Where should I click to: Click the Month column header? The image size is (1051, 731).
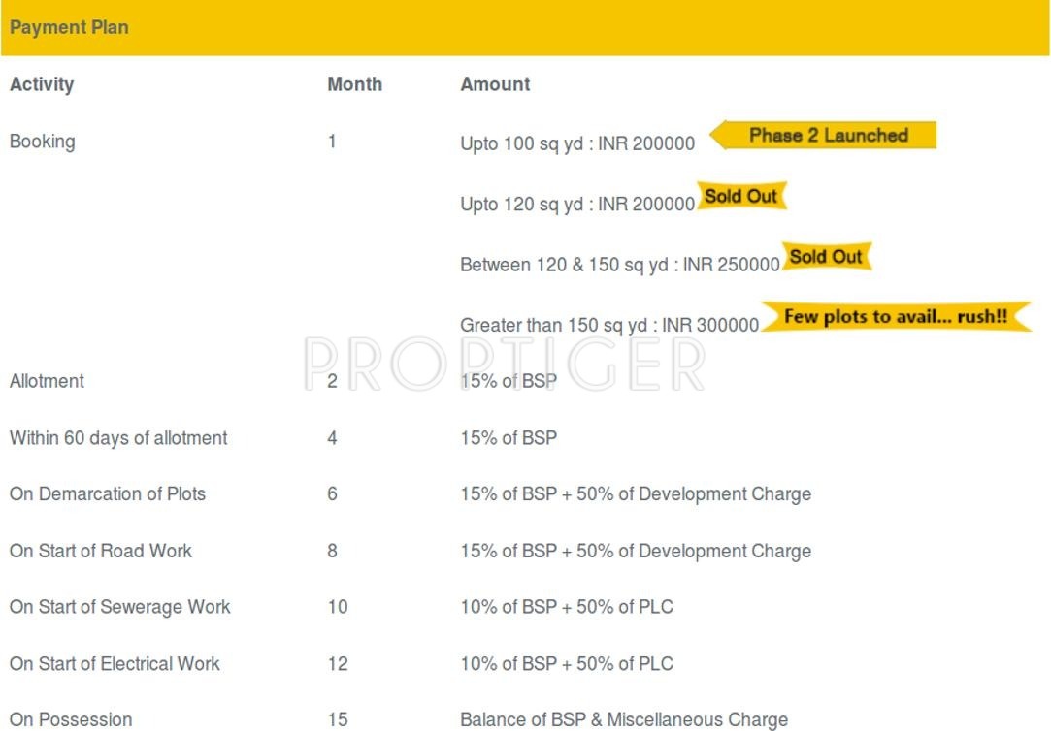point(354,84)
